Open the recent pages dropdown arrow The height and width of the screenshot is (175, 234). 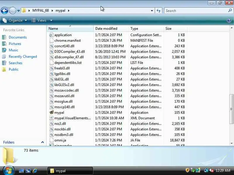click(18, 11)
